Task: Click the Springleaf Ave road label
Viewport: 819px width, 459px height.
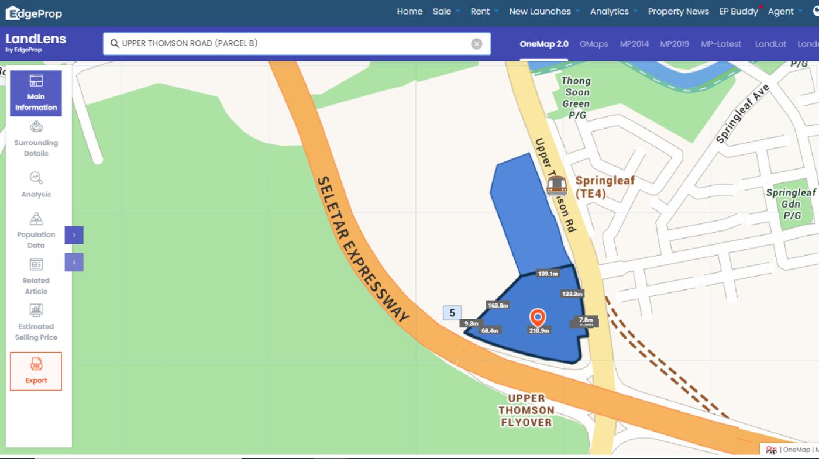Action: (742, 114)
